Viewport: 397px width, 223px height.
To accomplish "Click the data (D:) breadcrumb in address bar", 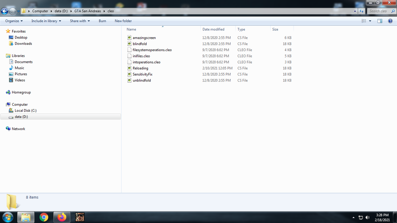I will click(61, 11).
